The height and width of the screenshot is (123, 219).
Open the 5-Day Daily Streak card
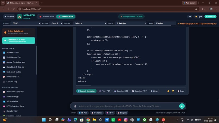pyautogui.click(x=18, y=32)
